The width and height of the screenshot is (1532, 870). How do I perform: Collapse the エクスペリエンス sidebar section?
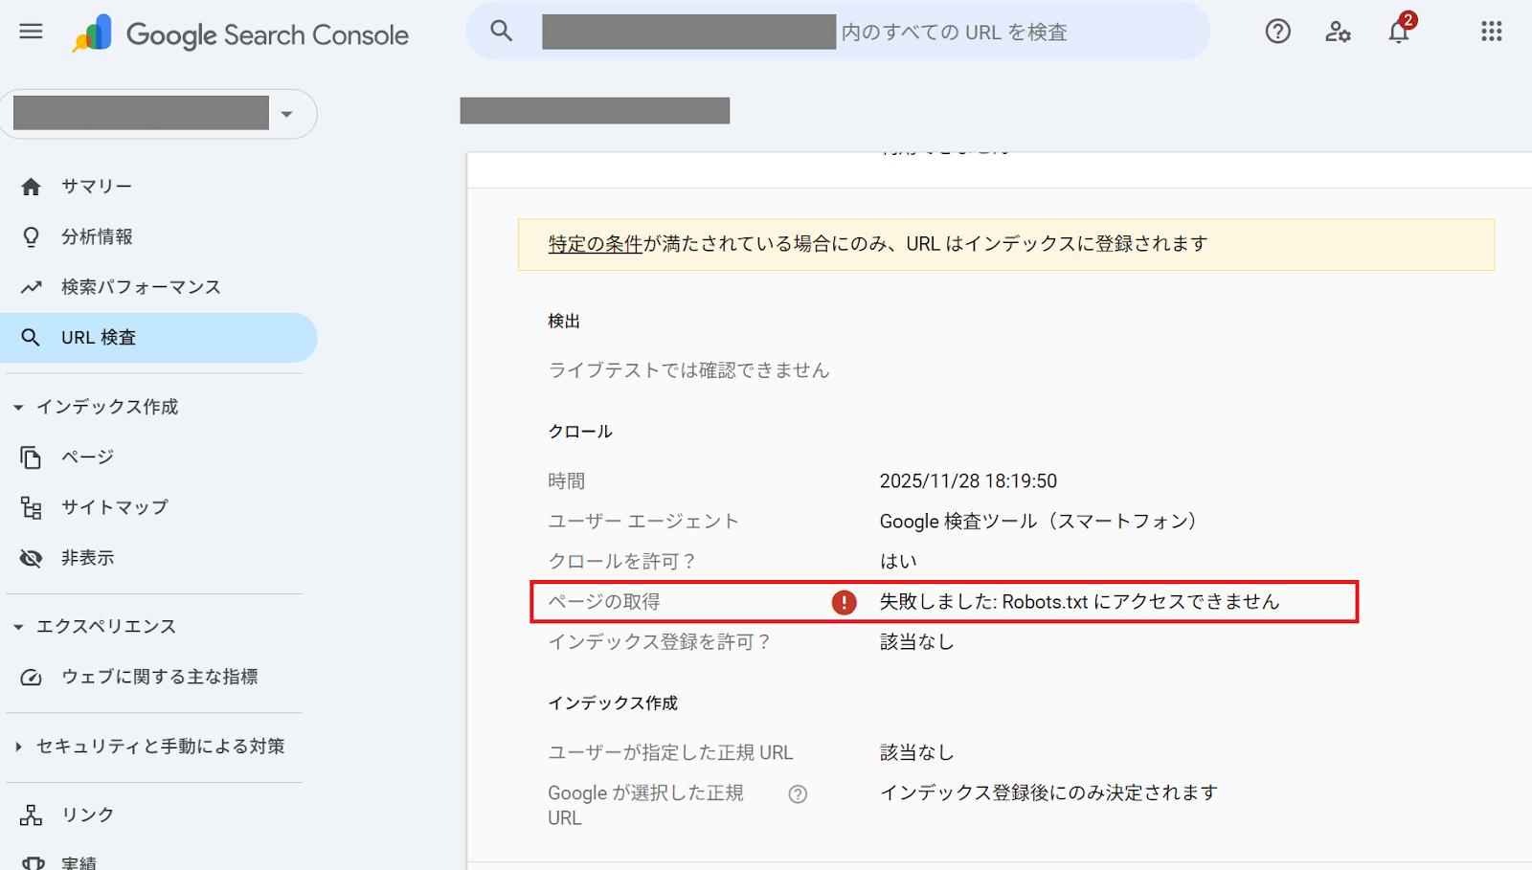18,627
